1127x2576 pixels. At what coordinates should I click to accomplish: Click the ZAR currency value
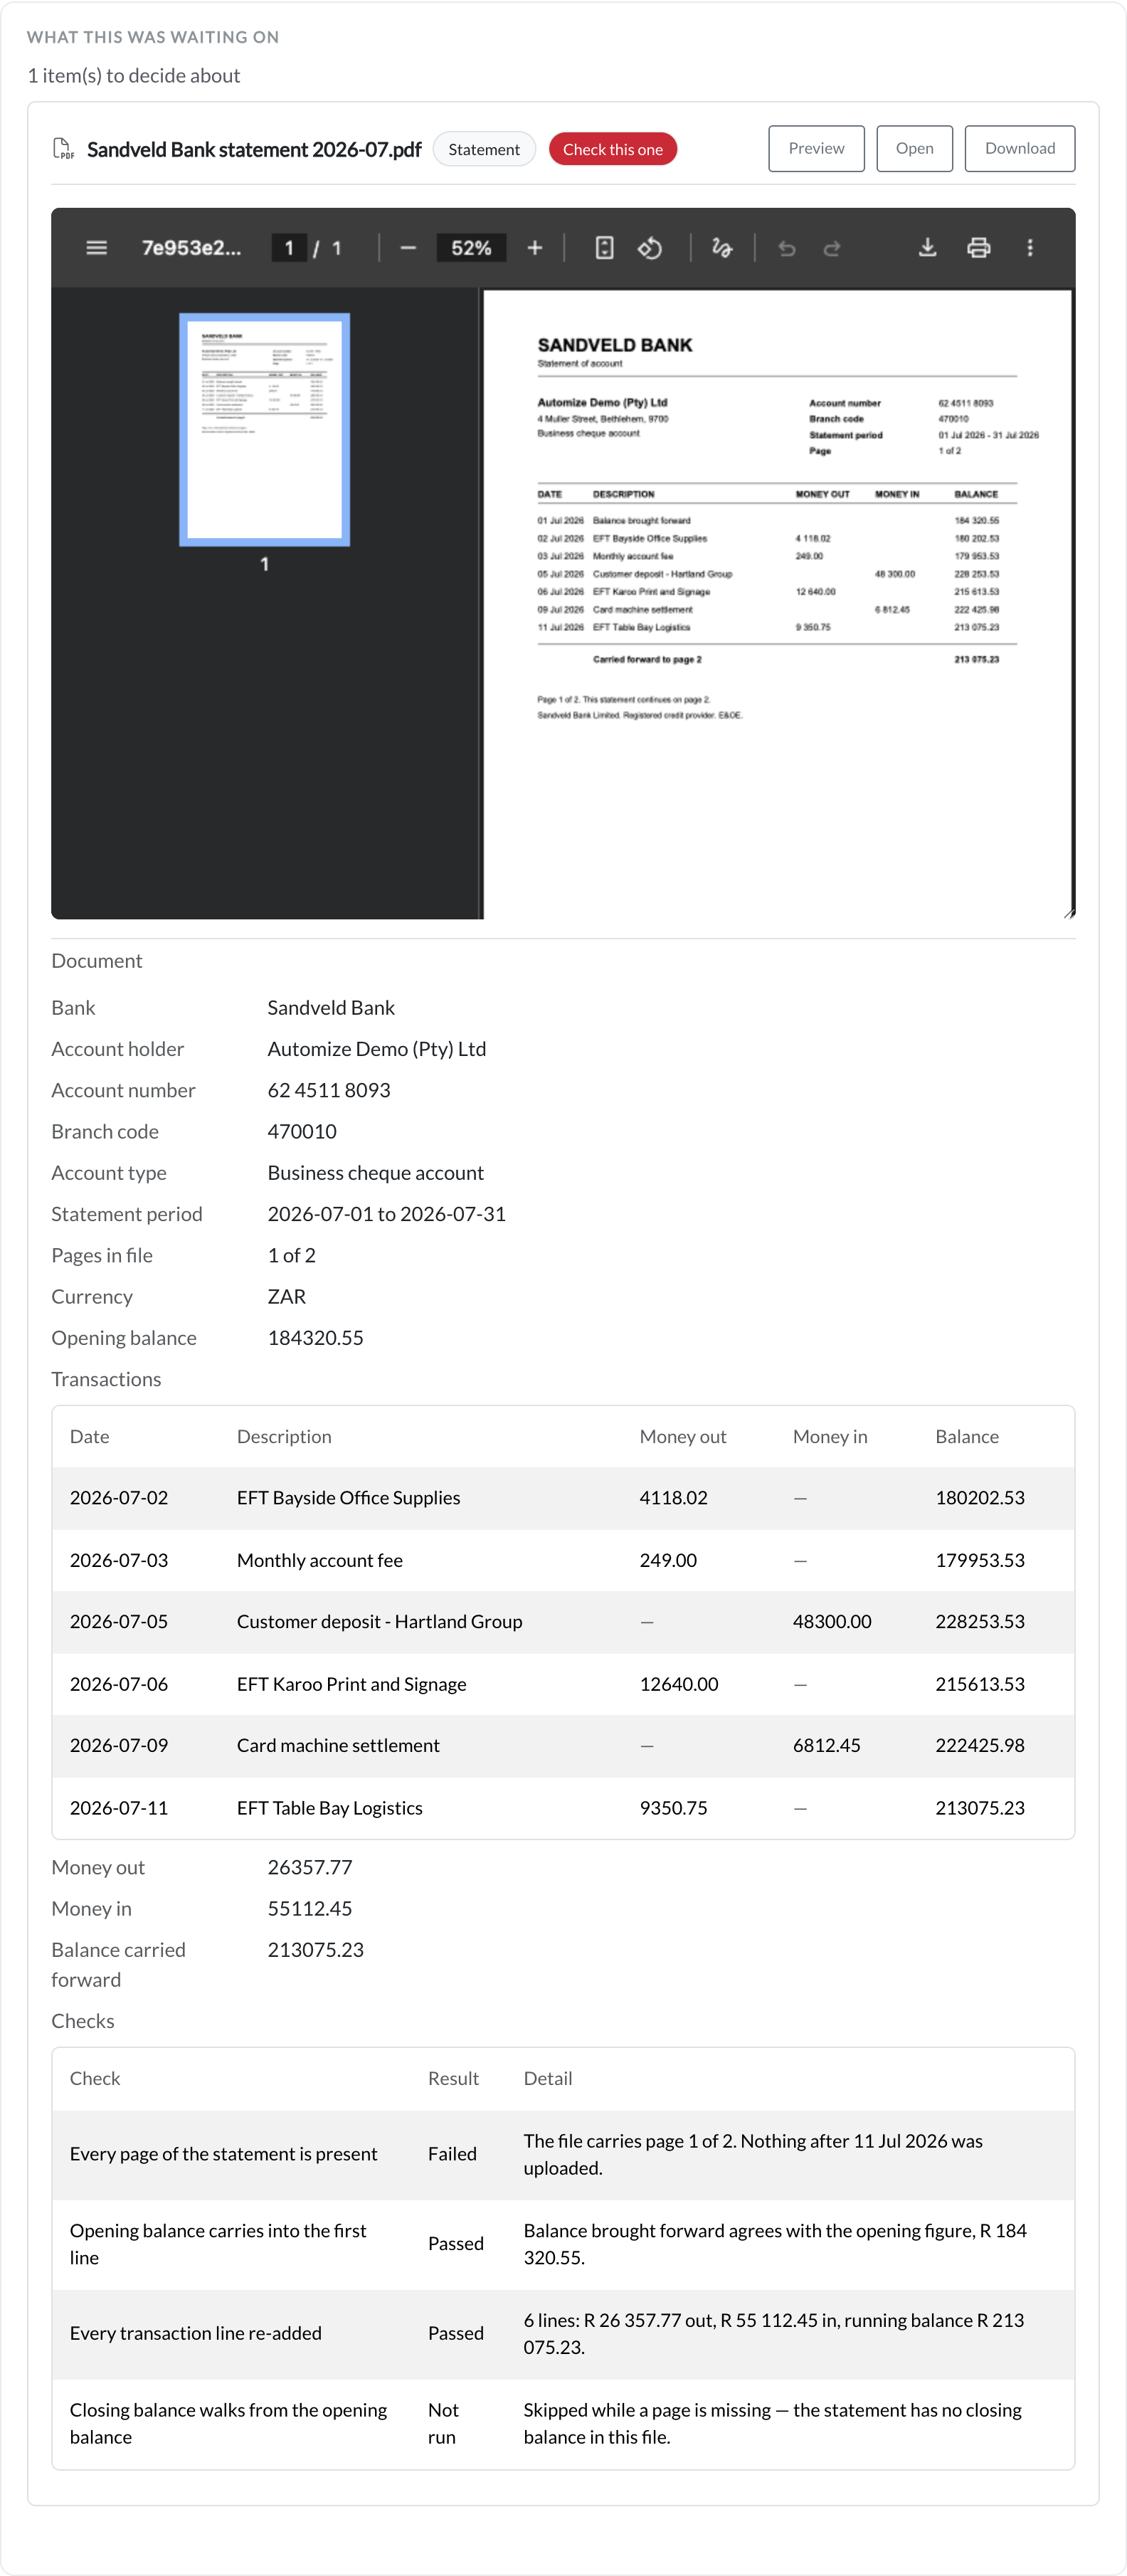click(x=287, y=1296)
